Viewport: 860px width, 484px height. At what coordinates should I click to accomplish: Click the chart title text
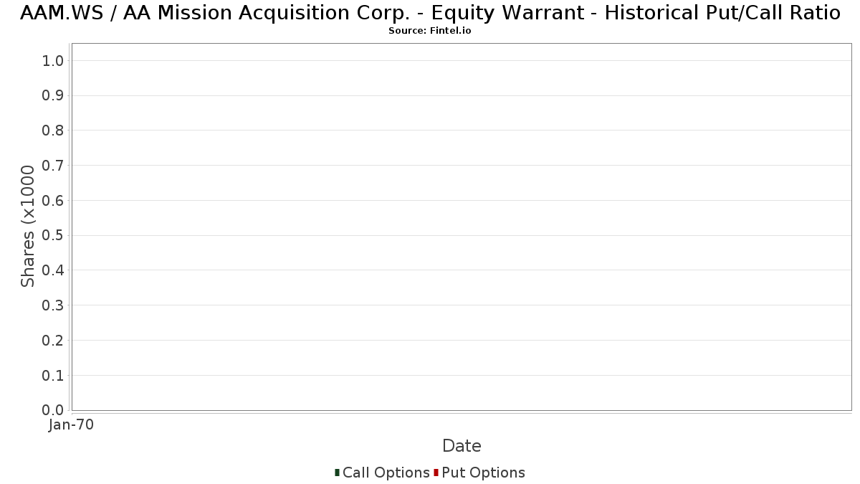pos(430,13)
